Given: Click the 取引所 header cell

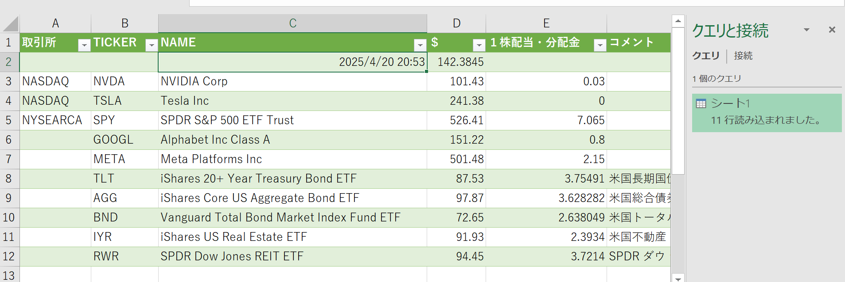Looking at the screenshot, I should [x=55, y=42].
